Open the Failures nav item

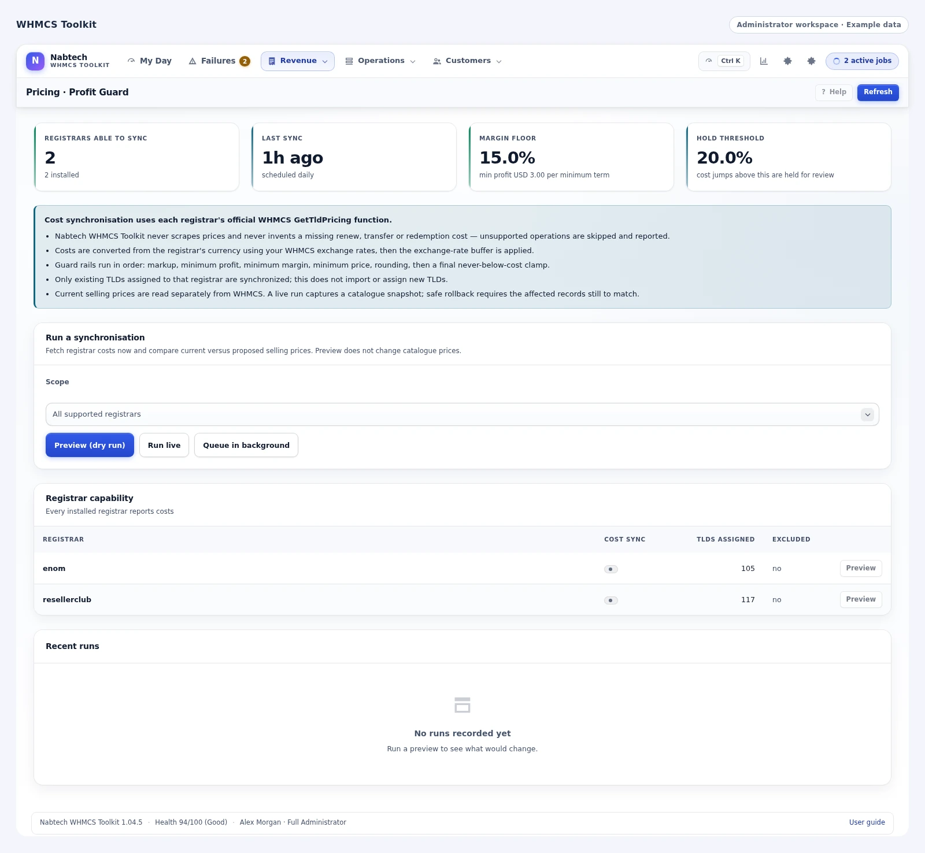[219, 61]
